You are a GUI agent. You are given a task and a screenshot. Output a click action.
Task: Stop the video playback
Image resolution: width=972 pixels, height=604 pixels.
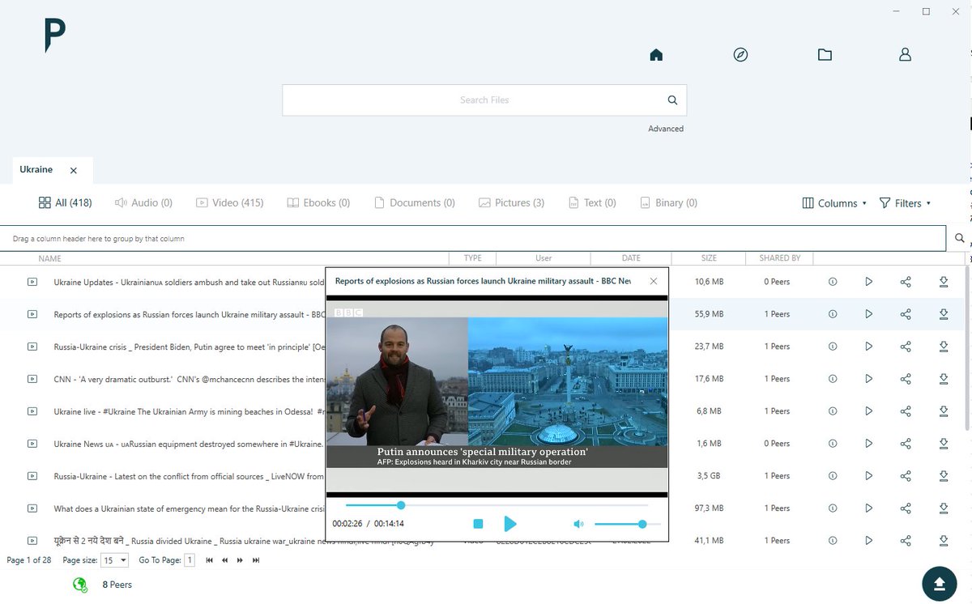(x=478, y=524)
